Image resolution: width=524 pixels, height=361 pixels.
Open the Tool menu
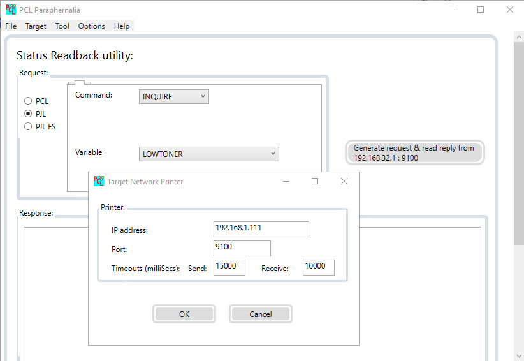click(62, 26)
